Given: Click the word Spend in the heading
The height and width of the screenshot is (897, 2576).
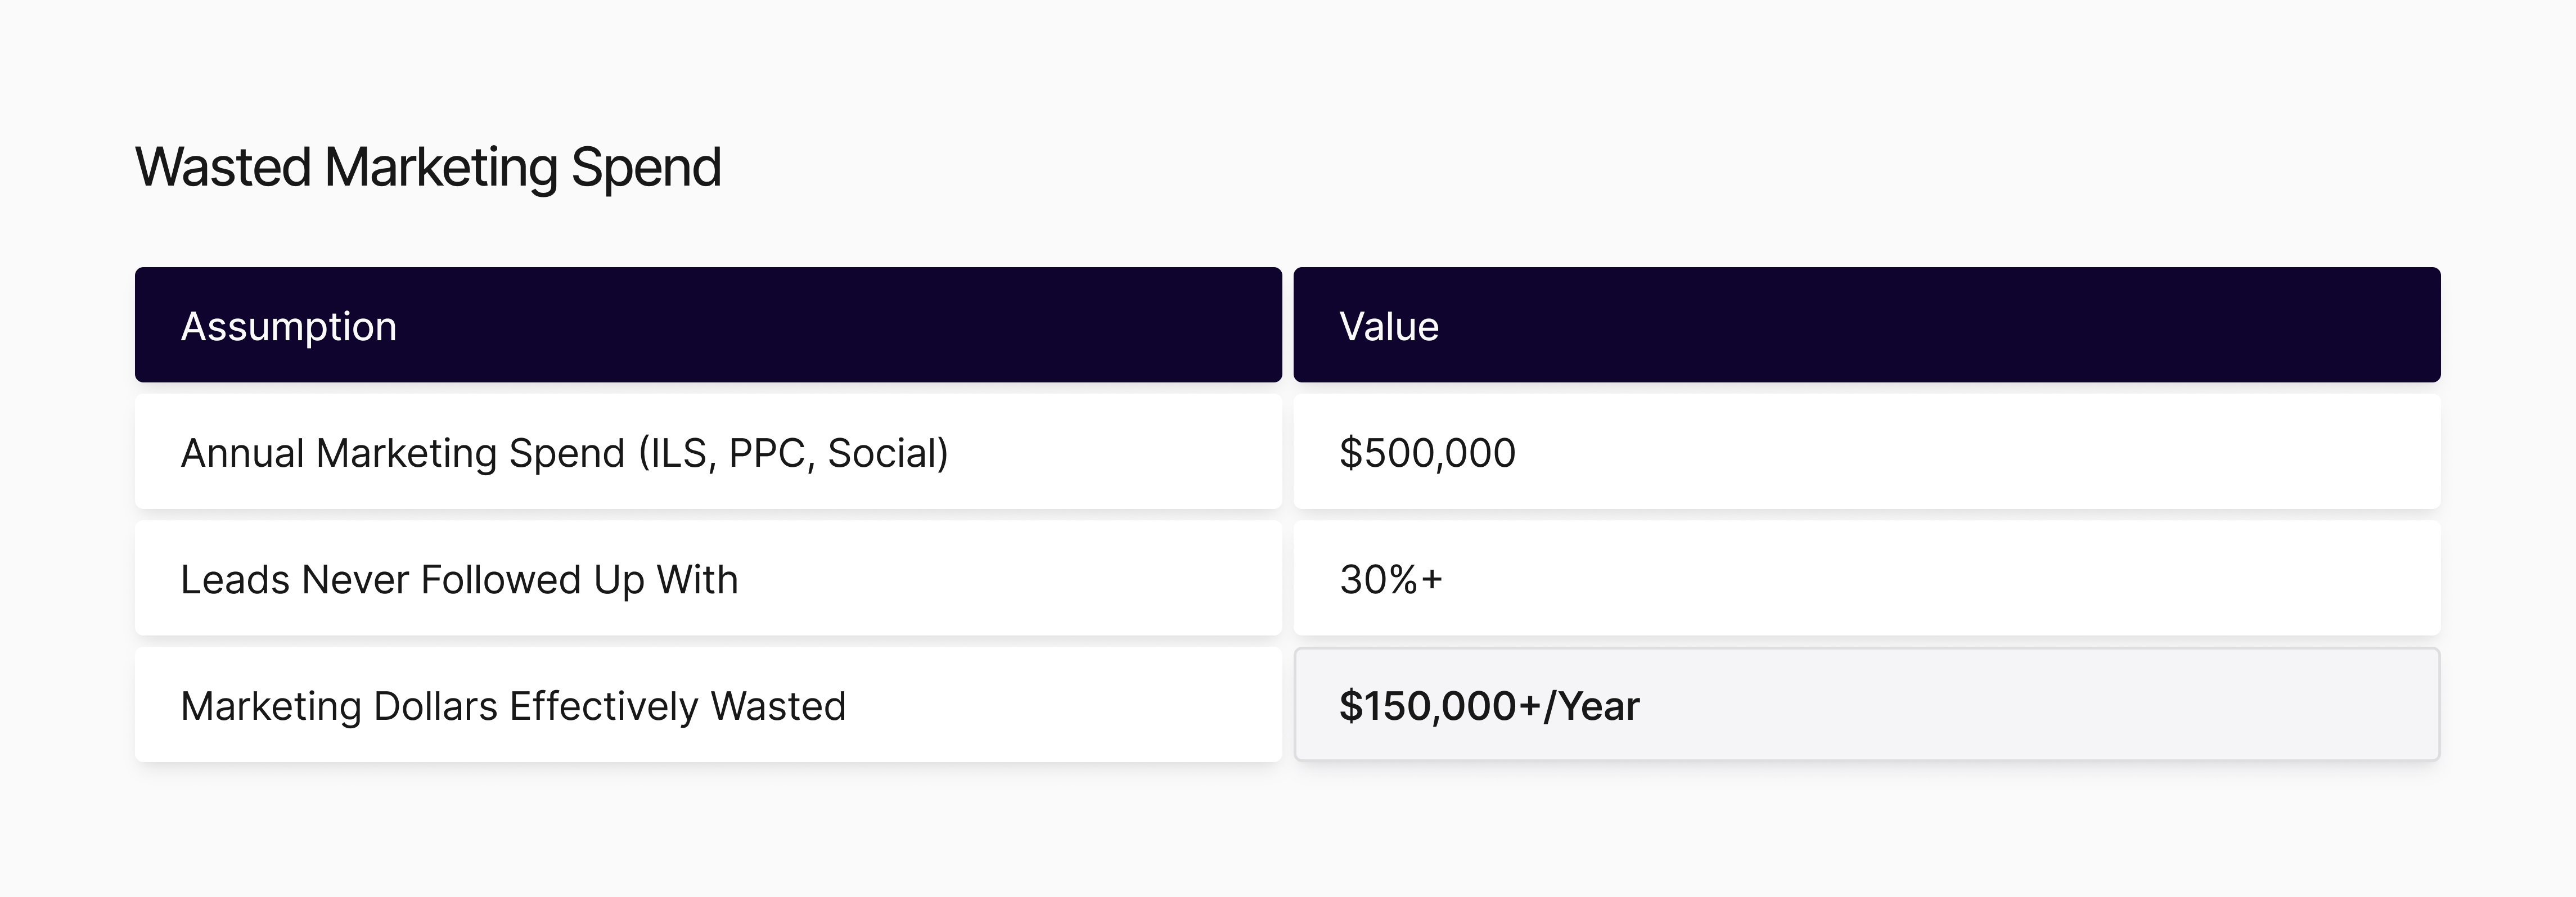Looking at the screenshot, I should (646, 167).
